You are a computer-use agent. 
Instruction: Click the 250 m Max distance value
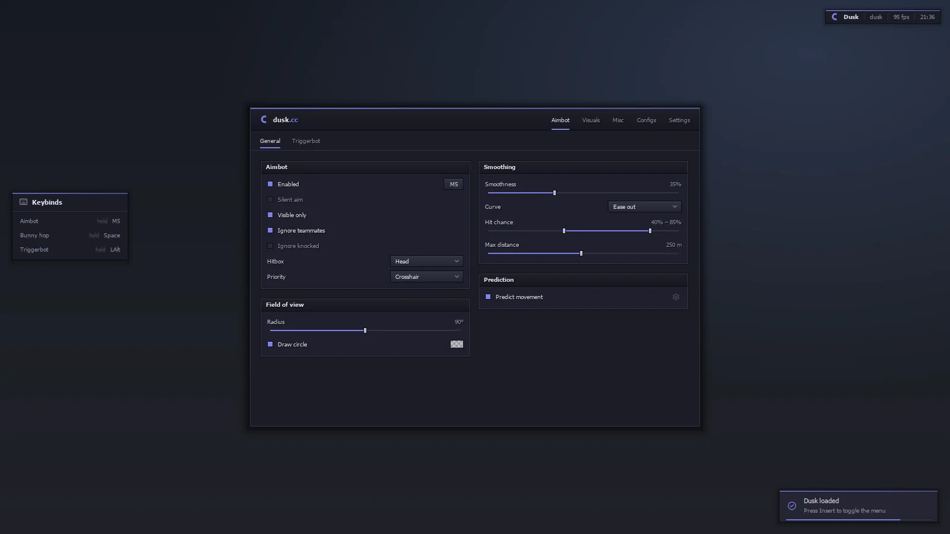tap(674, 245)
